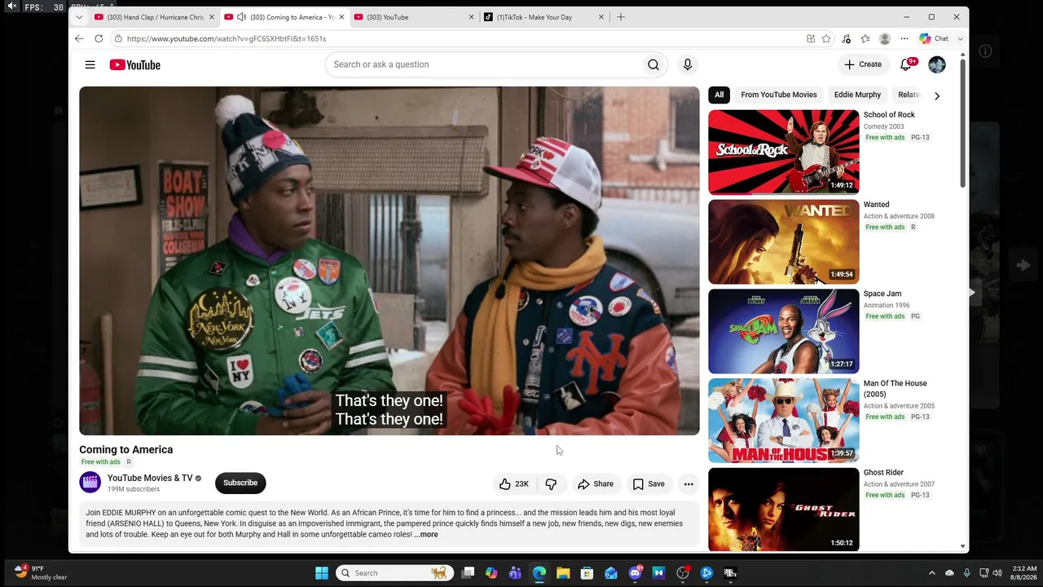The height and width of the screenshot is (587, 1043).
Task: Close the Hand Clap tab
Action: (212, 17)
